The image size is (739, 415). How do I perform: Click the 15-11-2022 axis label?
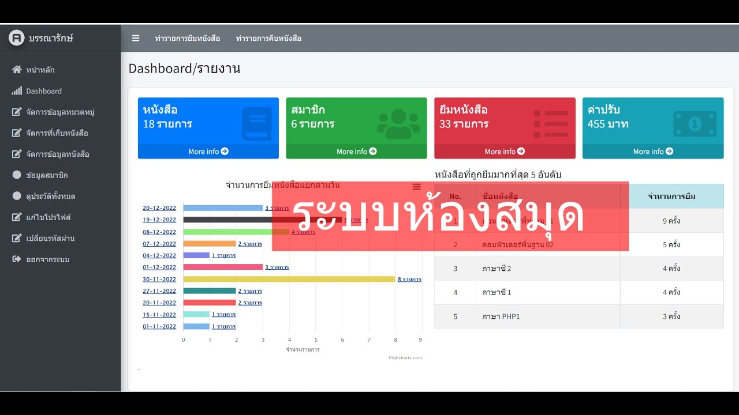[x=159, y=315]
